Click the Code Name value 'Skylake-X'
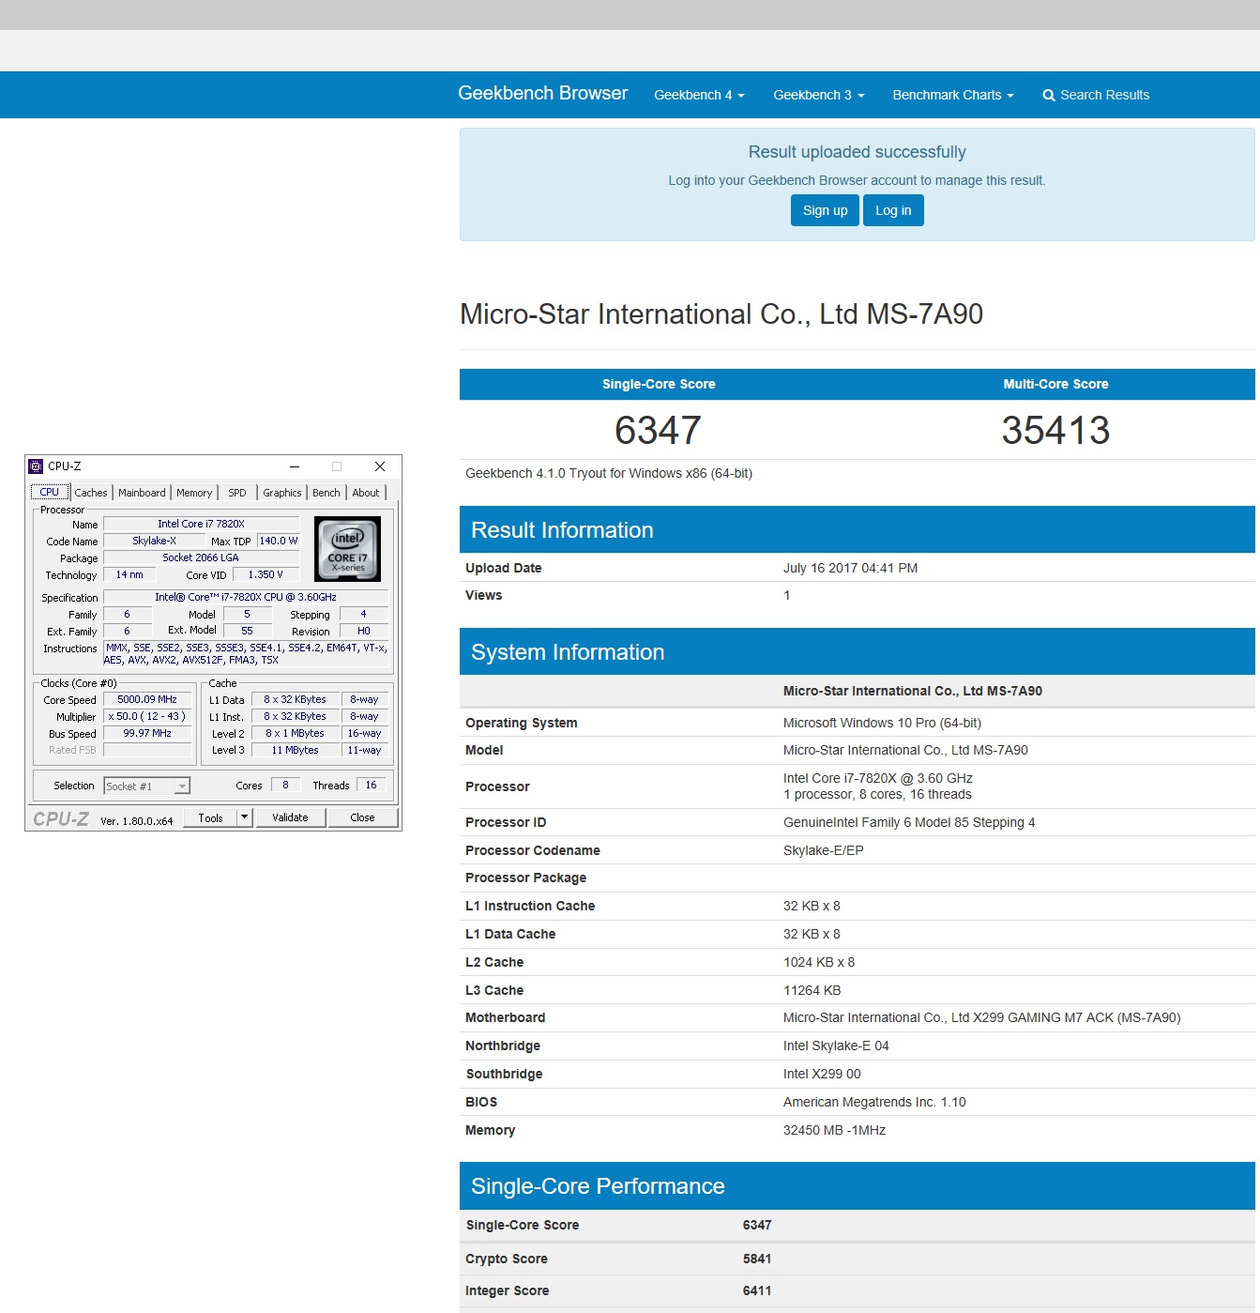The width and height of the screenshot is (1260, 1313). (154, 541)
